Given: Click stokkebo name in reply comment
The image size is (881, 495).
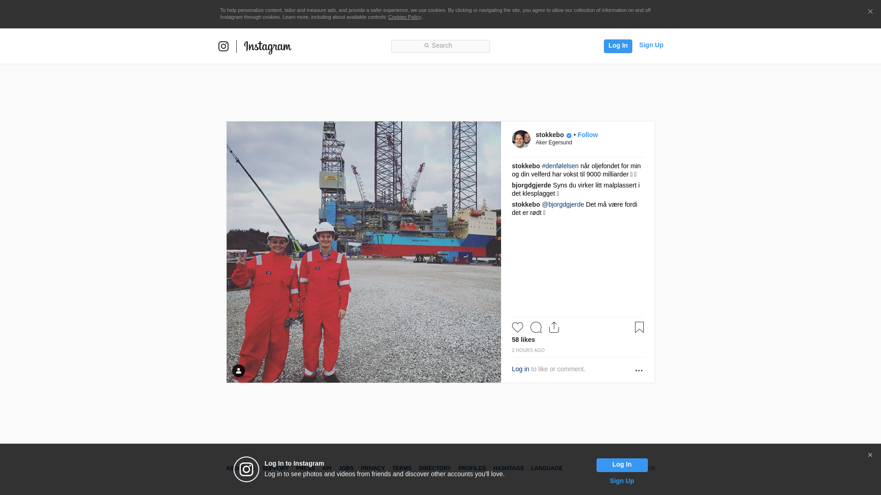Looking at the screenshot, I should (x=525, y=204).
